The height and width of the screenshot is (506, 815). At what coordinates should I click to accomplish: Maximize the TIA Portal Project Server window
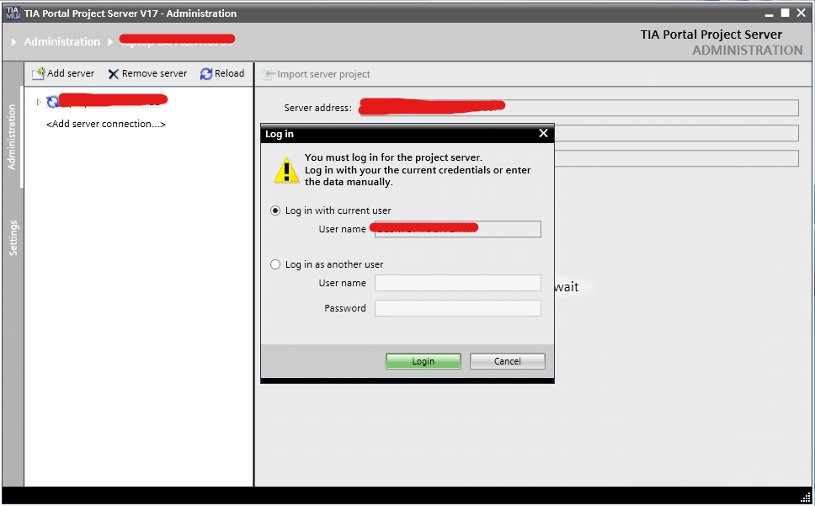coord(785,13)
